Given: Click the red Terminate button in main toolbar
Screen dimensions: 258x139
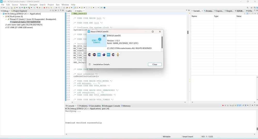Looking at the screenshot, I should [44, 7].
